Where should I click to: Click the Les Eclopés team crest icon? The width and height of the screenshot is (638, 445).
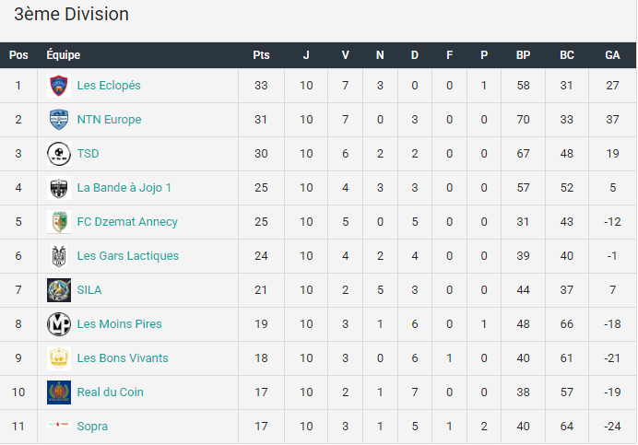pyautogui.click(x=59, y=86)
